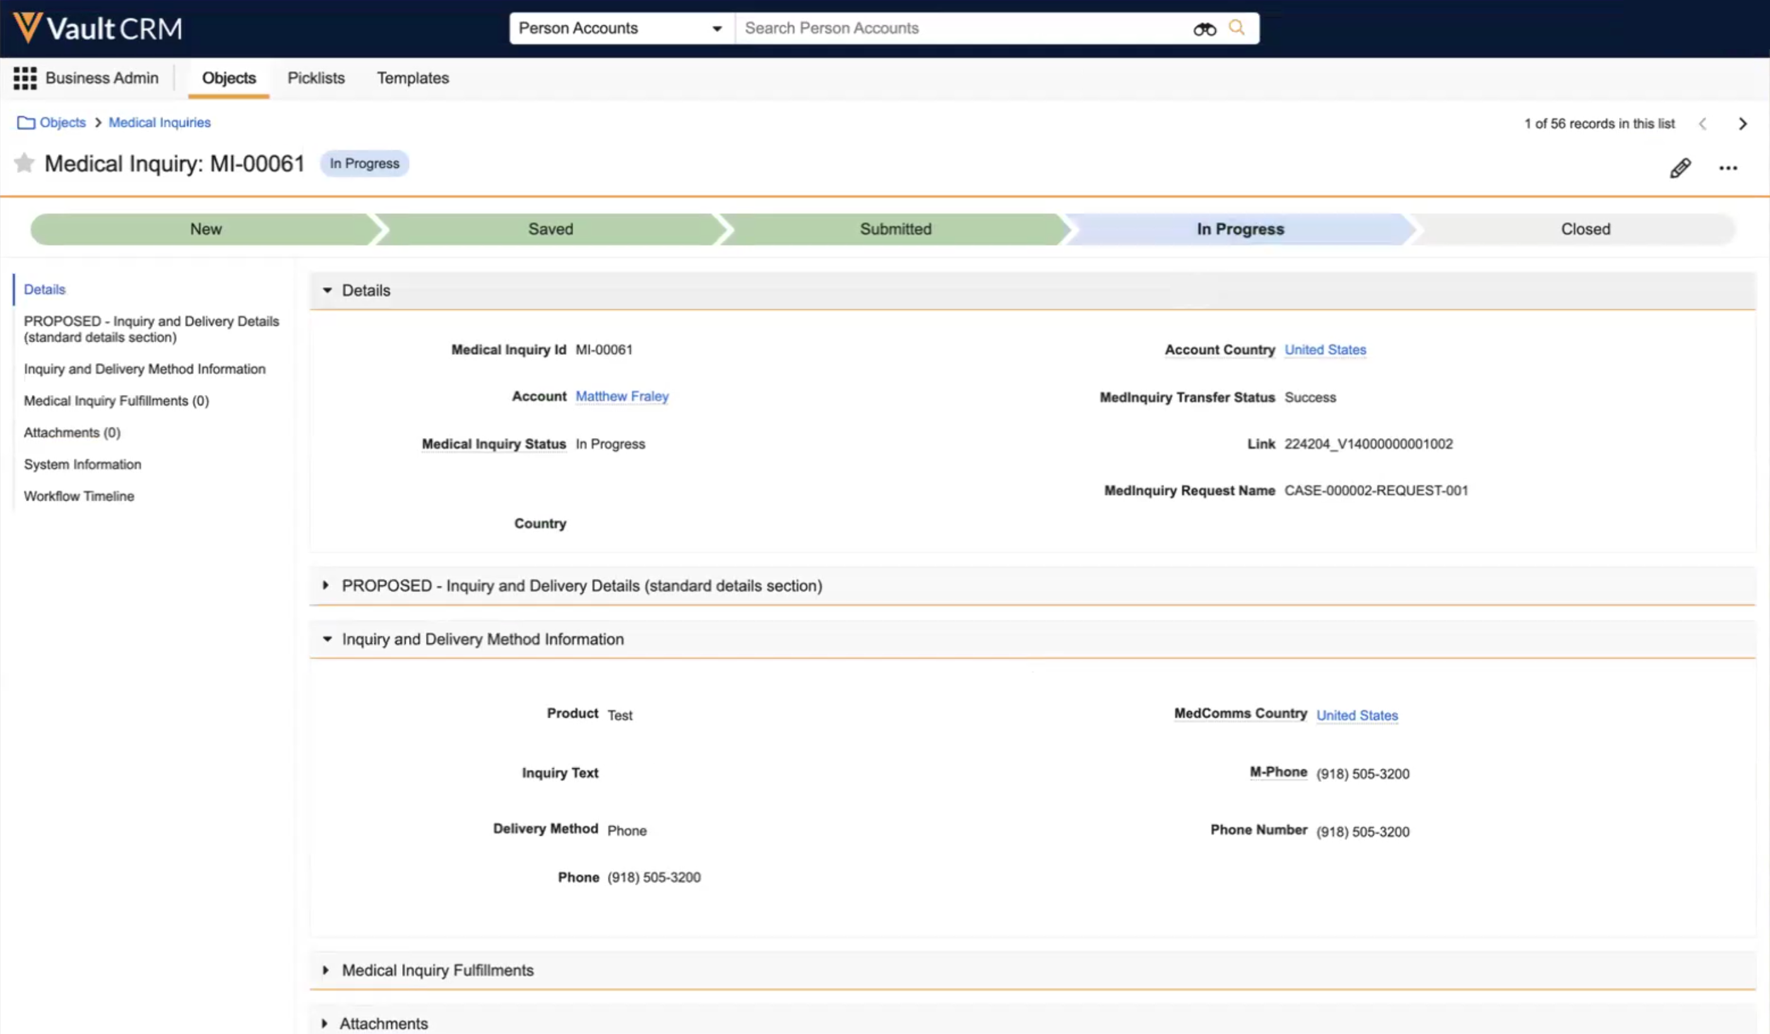Click the Objects folder breadcrumb icon
Image resolution: width=1770 pixels, height=1034 pixels.
click(26, 123)
